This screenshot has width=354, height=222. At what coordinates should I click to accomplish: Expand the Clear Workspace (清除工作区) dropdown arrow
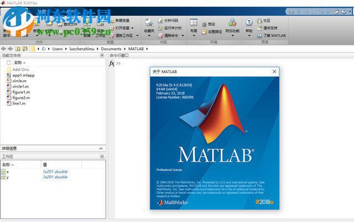(x=137, y=35)
